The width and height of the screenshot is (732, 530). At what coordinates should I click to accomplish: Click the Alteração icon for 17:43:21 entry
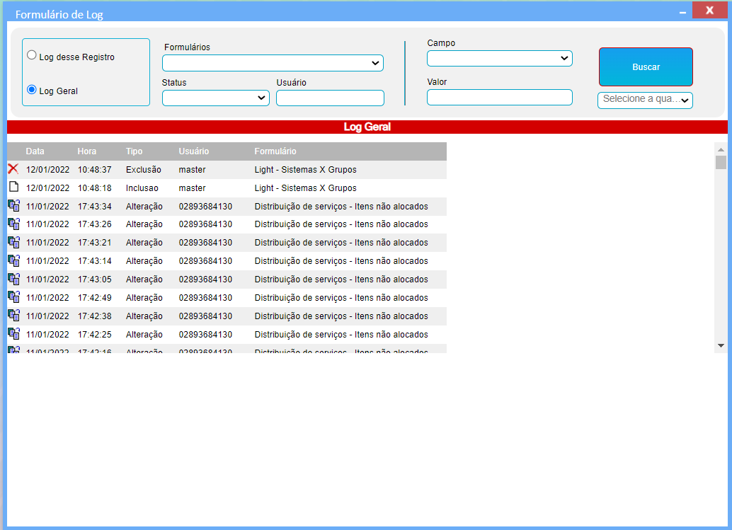(13, 243)
